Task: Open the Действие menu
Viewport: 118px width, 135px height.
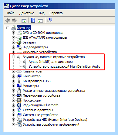Action: coord(27,13)
